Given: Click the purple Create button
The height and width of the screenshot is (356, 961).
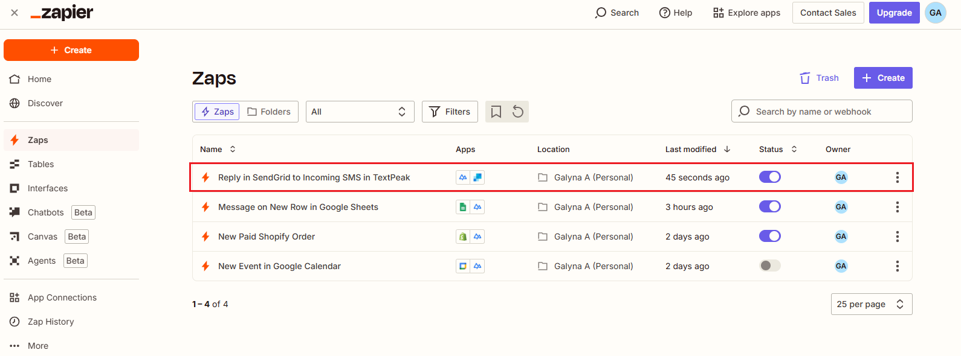Looking at the screenshot, I should click(883, 78).
